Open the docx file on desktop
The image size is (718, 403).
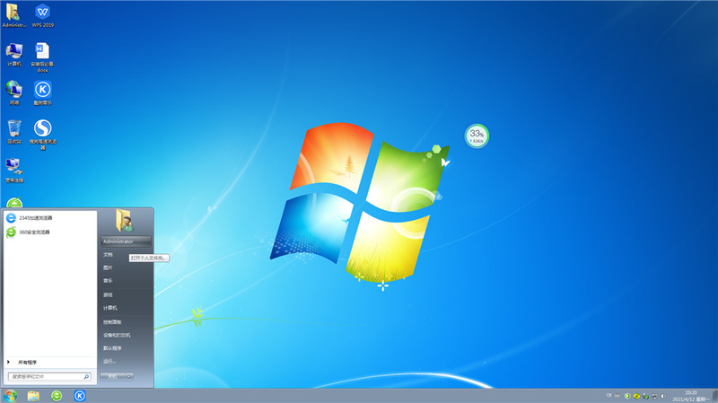coord(42,51)
